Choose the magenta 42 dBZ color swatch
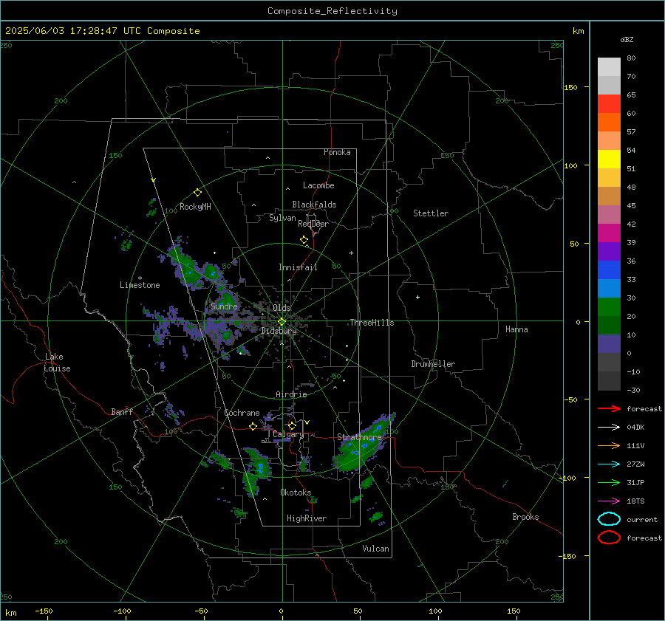This screenshot has width=665, height=621. tap(609, 233)
